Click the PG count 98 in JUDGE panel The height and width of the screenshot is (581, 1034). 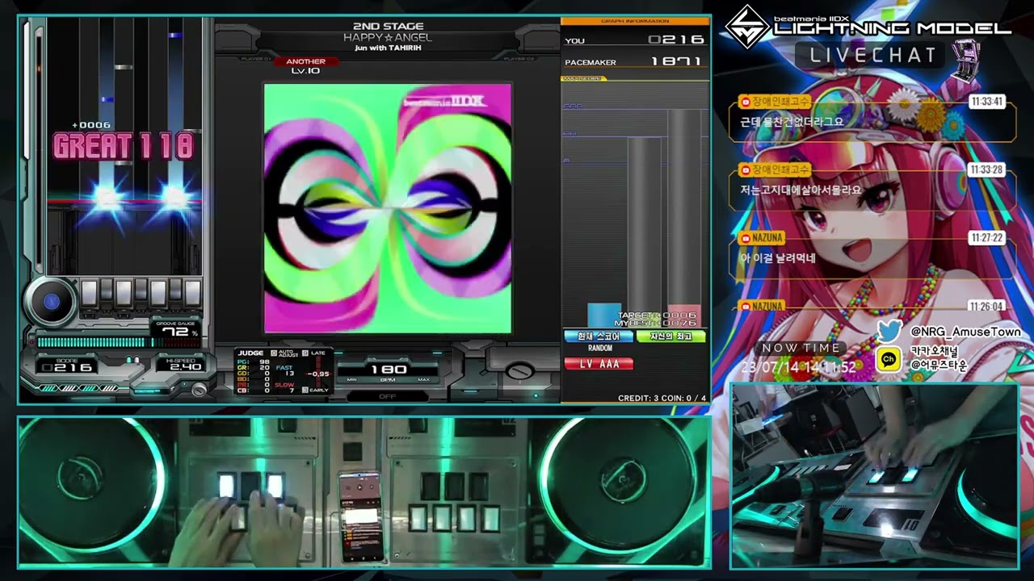[x=264, y=362]
